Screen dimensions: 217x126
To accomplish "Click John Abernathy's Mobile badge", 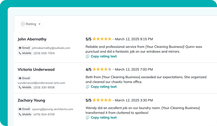I will [25, 53].
